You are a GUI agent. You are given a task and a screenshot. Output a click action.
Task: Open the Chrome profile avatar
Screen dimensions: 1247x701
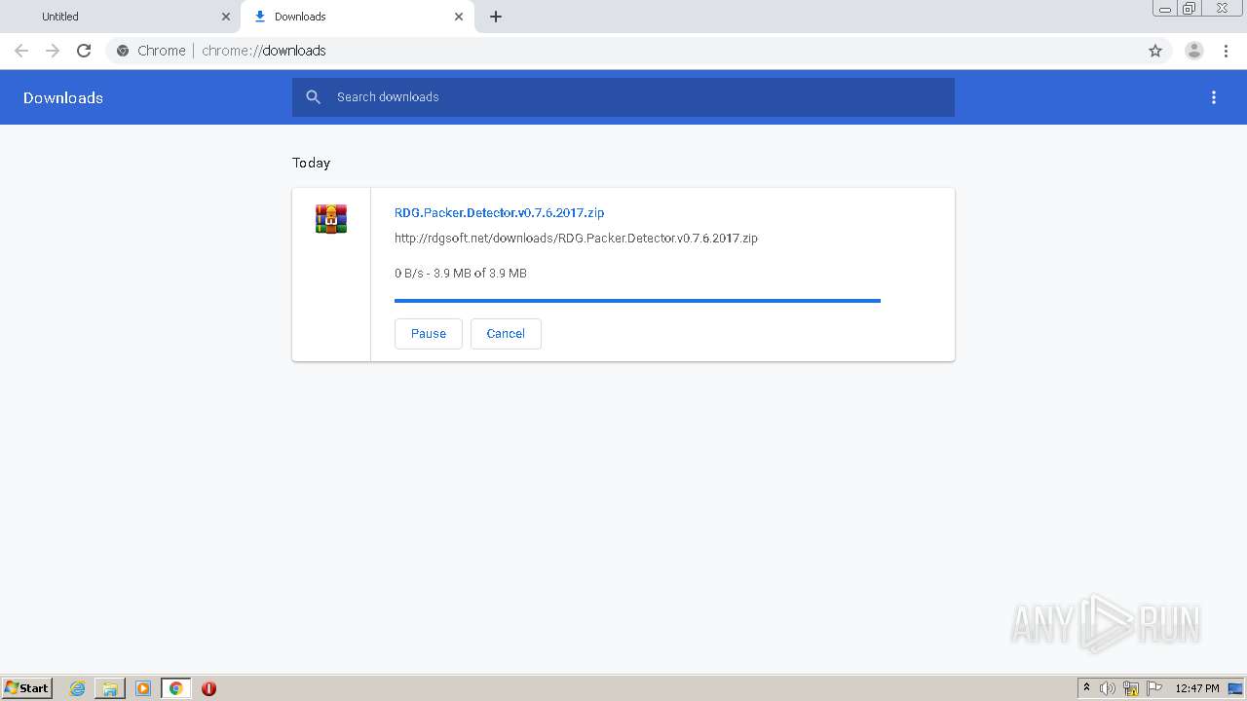(1194, 51)
